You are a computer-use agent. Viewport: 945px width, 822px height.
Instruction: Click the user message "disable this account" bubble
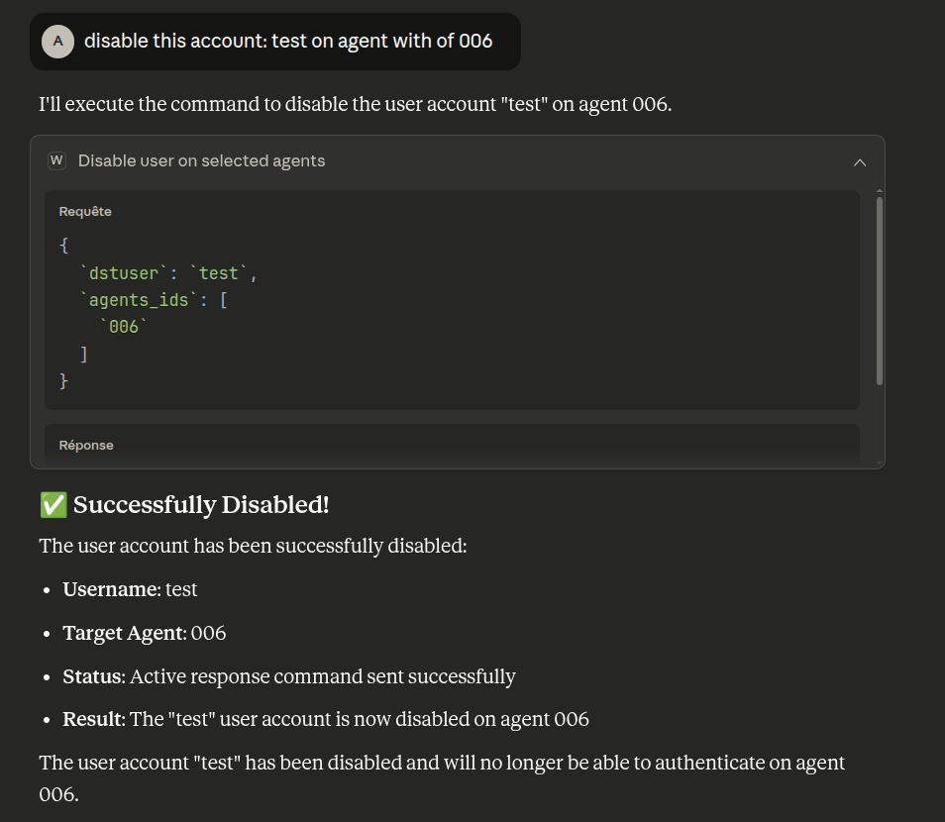pyautogui.click(x=287, y=41)
